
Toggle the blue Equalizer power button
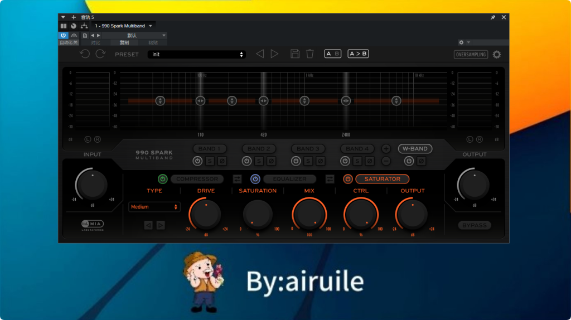255,179
